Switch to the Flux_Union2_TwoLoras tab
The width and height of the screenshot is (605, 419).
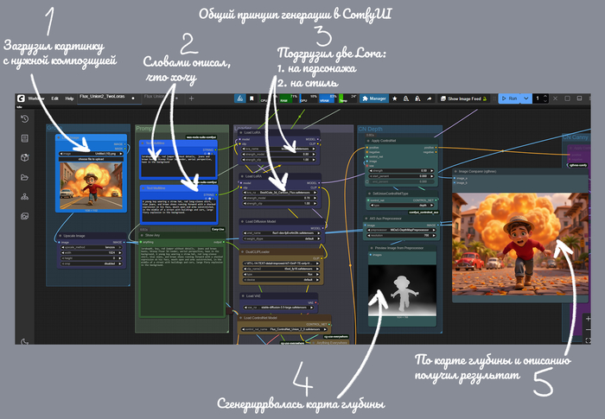tap(102, 98)
